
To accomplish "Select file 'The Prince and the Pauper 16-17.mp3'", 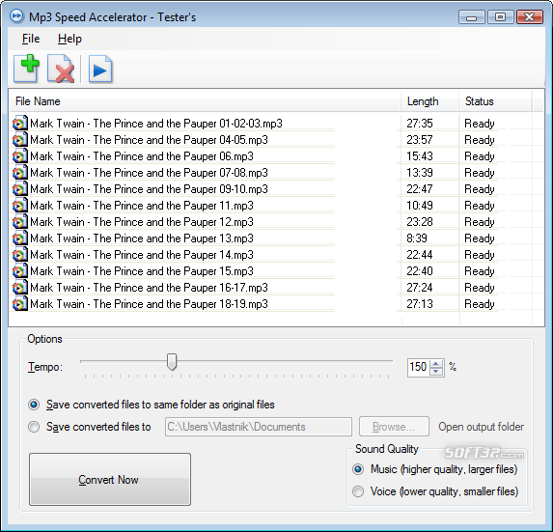I will [x=149, y=288].
